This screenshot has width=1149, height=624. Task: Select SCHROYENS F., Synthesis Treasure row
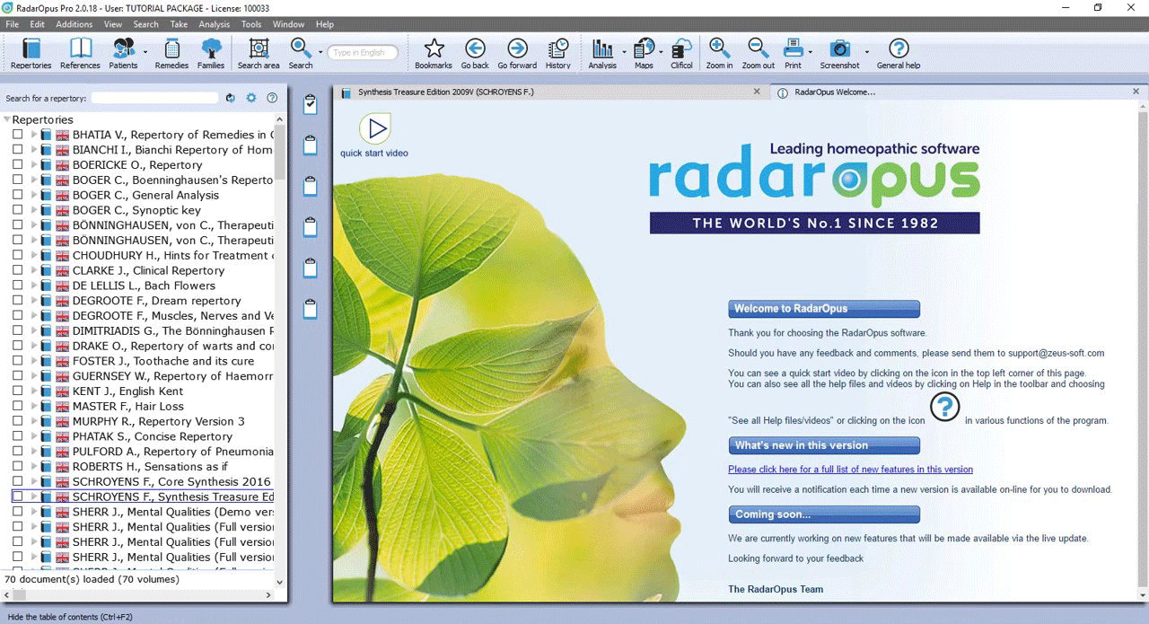(x=144, y=497)
